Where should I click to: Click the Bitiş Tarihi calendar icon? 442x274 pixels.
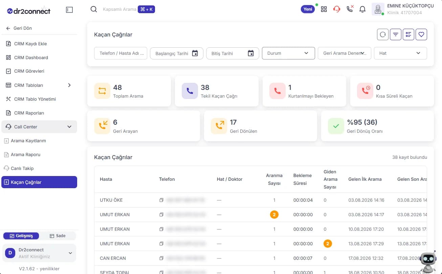tap(251, 53)
